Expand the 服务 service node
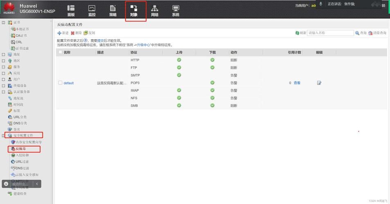 pyautogui.click(x=3, y=67)
